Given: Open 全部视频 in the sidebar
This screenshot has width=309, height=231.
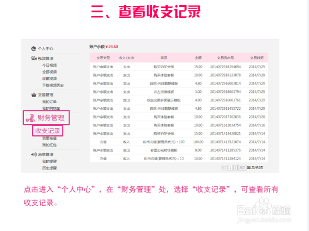Looking at the screenshot, I should pyautogui.click(x=49, y=72).
